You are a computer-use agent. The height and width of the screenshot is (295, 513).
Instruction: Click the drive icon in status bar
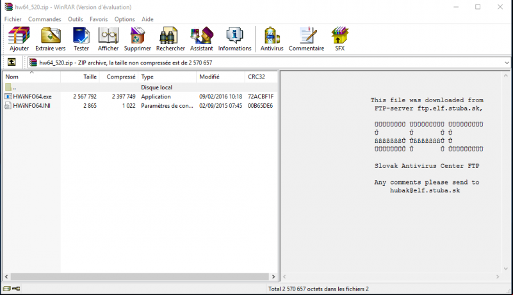[7, 289]
